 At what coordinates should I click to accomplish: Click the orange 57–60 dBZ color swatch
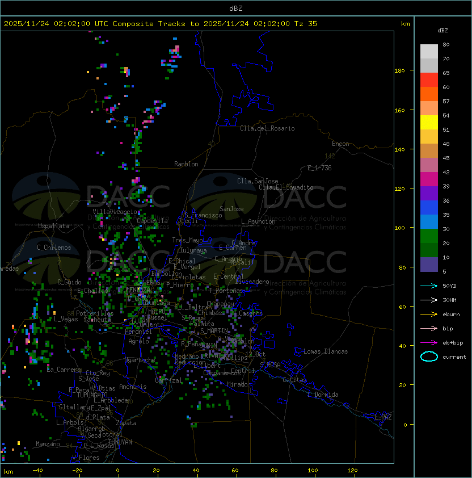429,94
